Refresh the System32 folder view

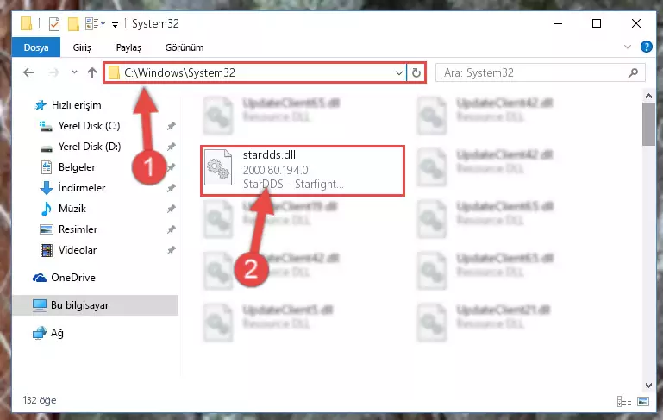416,72
